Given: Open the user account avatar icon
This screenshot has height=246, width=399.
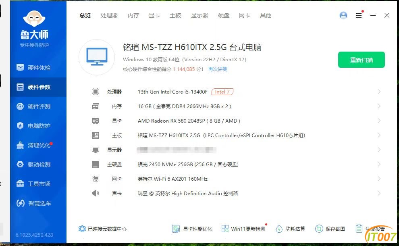Looking at the screenshot, I should pos(343,16).
